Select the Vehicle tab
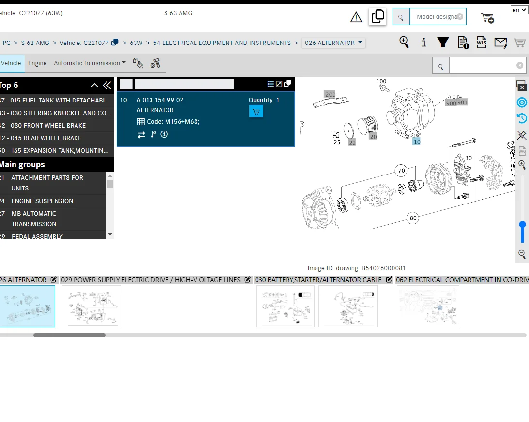The height and width of the screenshot is (422, 529). point(11,63)
